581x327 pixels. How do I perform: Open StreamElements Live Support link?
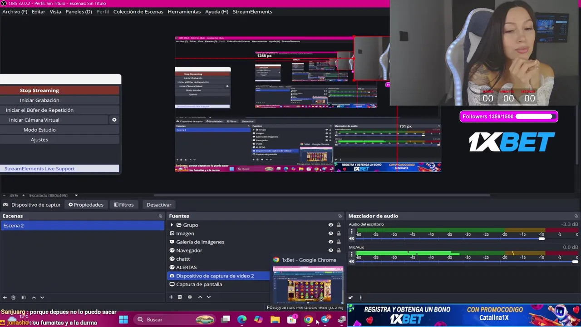59,168
